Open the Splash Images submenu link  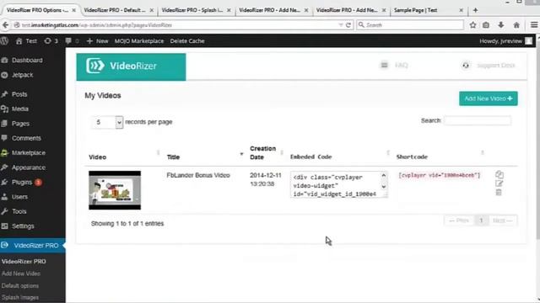pos(20,297)
